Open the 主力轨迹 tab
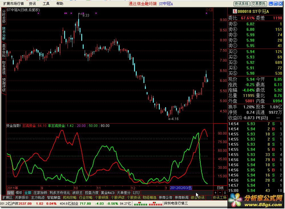Screen dimensions: 285x209 point(38,198)
